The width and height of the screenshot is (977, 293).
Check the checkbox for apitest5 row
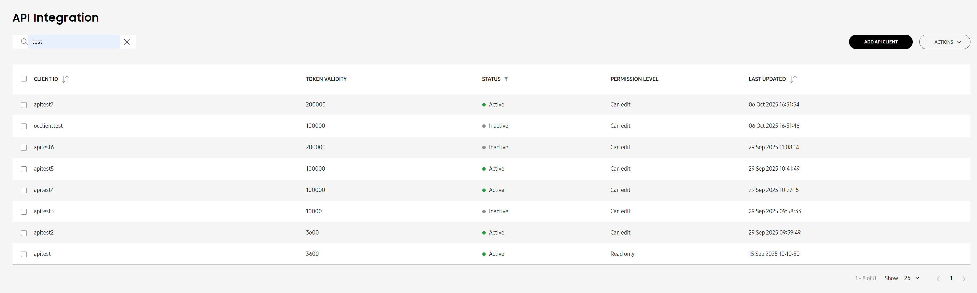pyautogui.click(x=24, y=169)
